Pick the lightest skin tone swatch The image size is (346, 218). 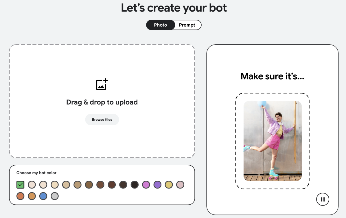point(32,185)
